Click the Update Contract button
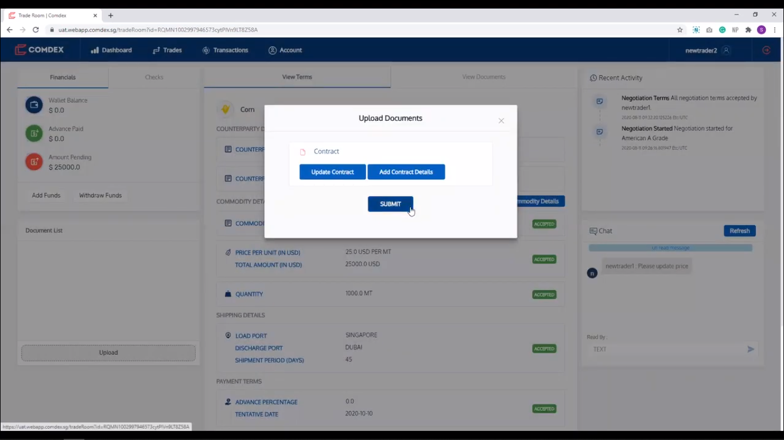784x440 pixels. point(332,172)
